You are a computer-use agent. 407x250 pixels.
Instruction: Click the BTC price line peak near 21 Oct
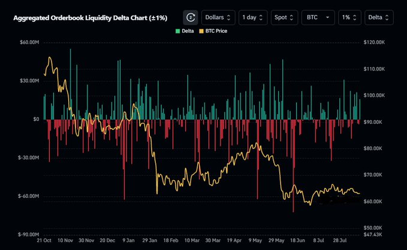click(x=49, y=57)
